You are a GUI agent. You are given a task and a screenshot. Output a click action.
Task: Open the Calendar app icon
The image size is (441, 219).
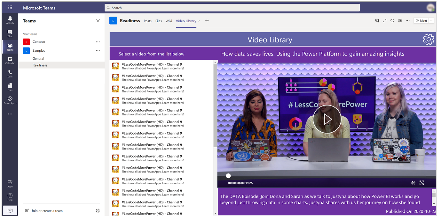tap(10, 60)
